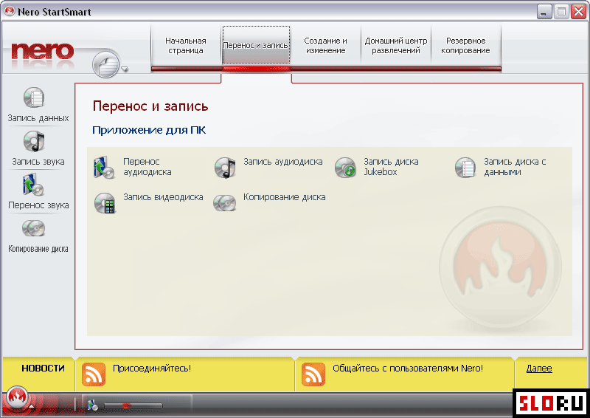Screen dimensions: 590x418
Task: Click the Далее link in the news bar
Action: coord(538,369)
